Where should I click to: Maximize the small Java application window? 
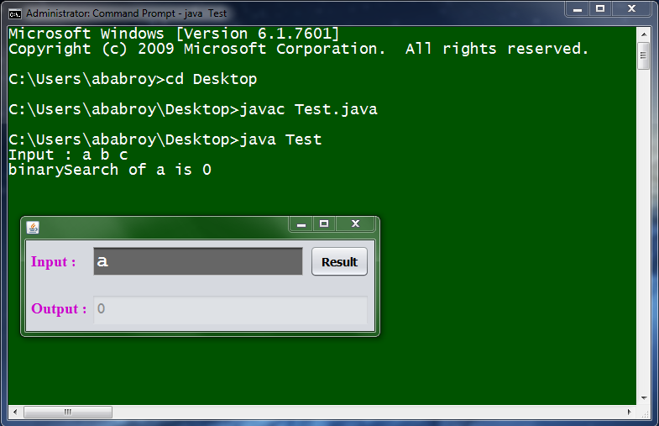323,224
